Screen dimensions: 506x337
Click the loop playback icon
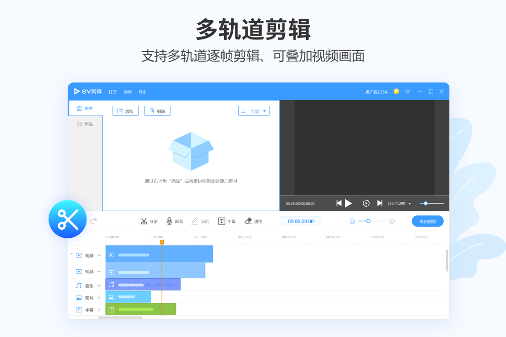tap(366, 203)
